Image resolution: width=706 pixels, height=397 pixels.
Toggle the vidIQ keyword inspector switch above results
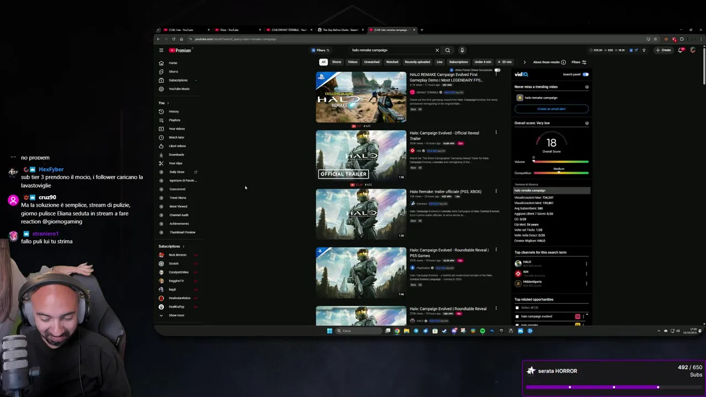[497, 71]
